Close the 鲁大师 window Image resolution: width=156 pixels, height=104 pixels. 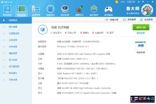coord(153,2)
